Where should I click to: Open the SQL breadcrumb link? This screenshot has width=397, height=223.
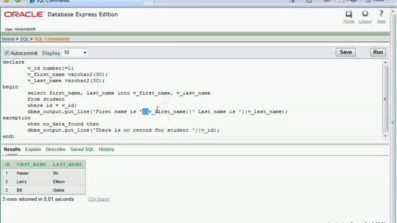coord(24,39)
